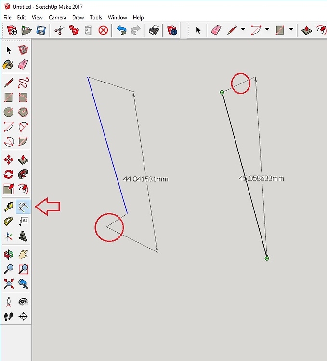The width and height of the screenshot is (327, 361).
Task: Select the pink Eraser in left toolbar
Action: point(23,65)
